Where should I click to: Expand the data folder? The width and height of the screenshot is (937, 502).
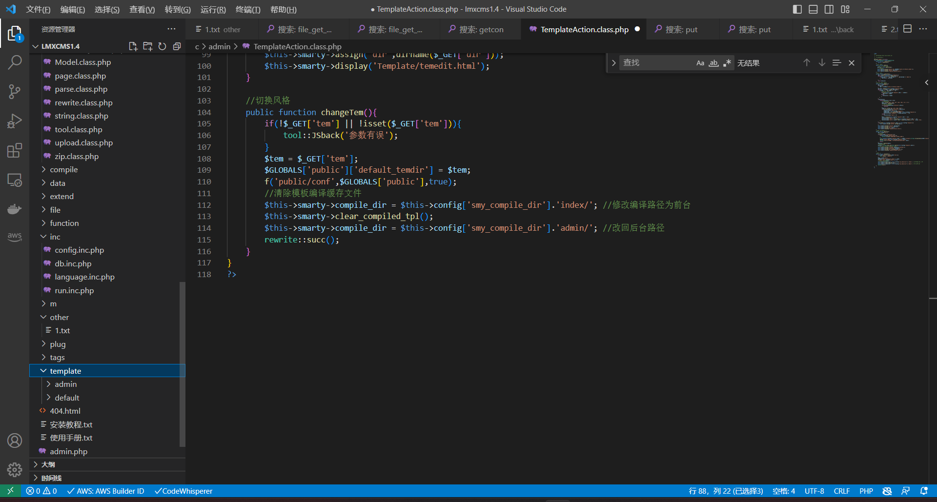click(x=107, y=183)
